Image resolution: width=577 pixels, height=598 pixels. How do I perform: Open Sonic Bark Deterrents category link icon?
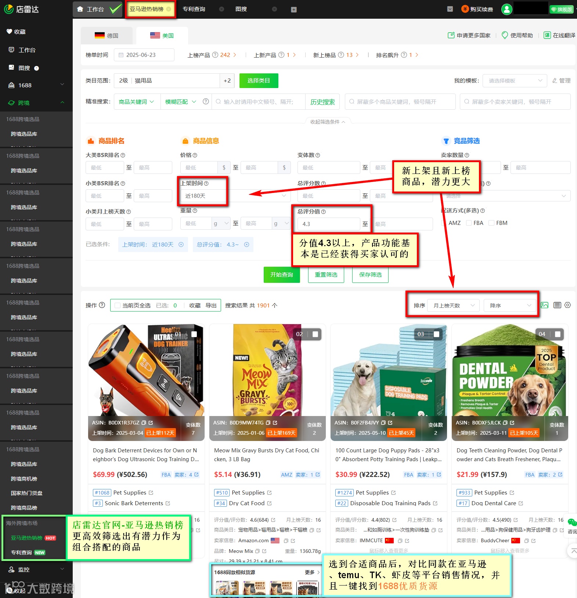point(168,503)
